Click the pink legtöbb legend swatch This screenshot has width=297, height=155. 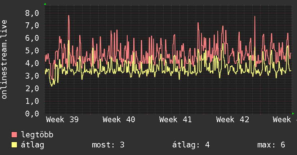click(14, 134)
